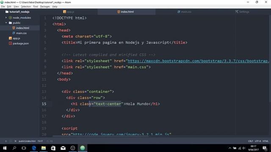Click the Atom icon in the taskbar

83,148
